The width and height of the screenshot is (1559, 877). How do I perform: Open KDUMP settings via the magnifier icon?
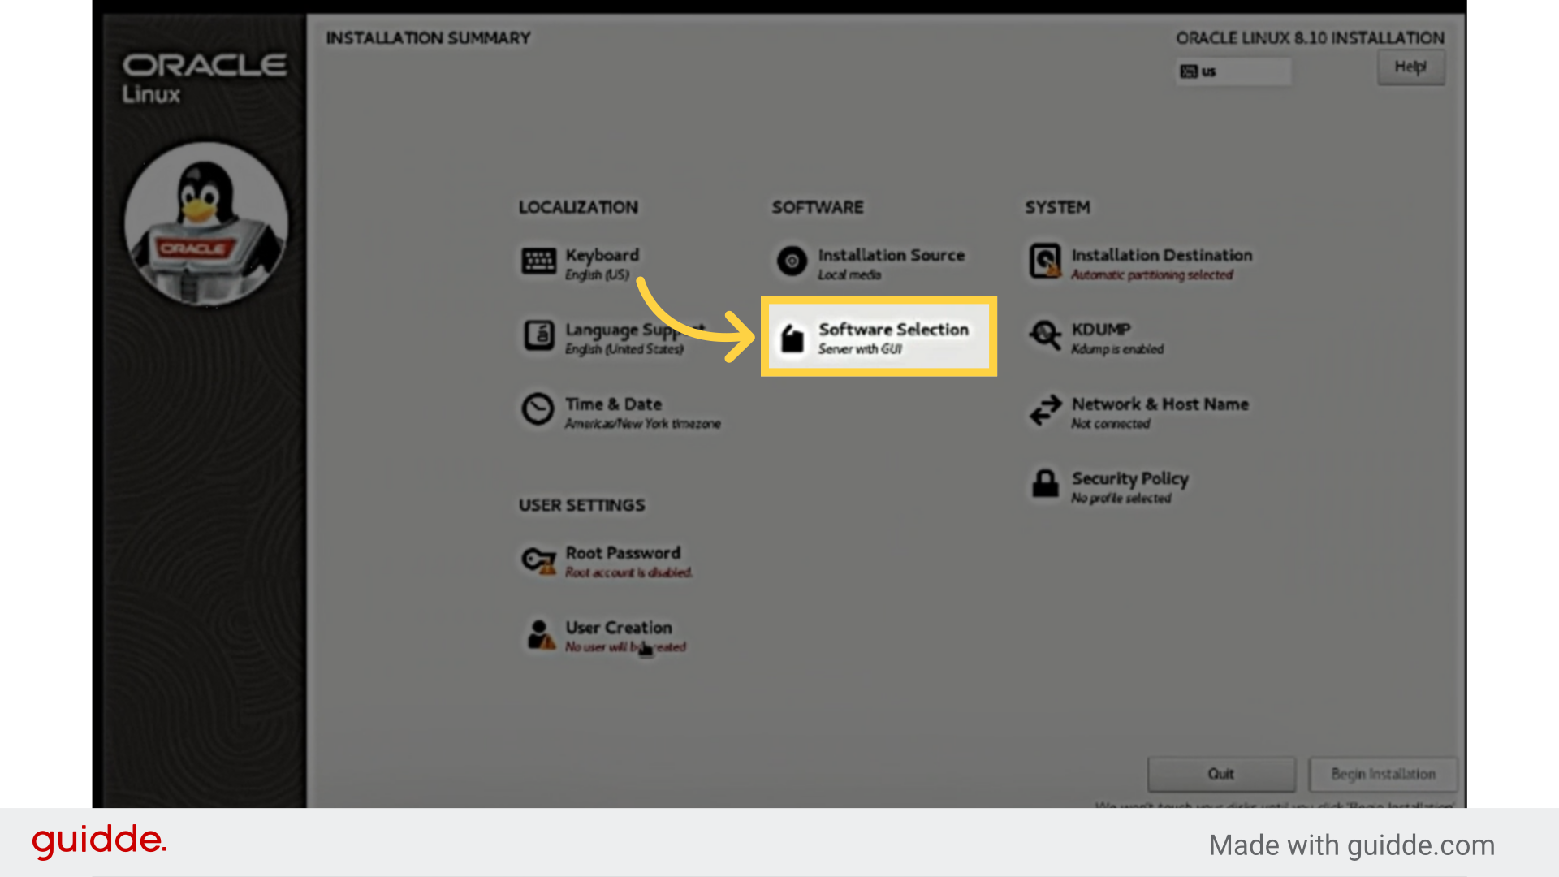[x=1046, y=335]
